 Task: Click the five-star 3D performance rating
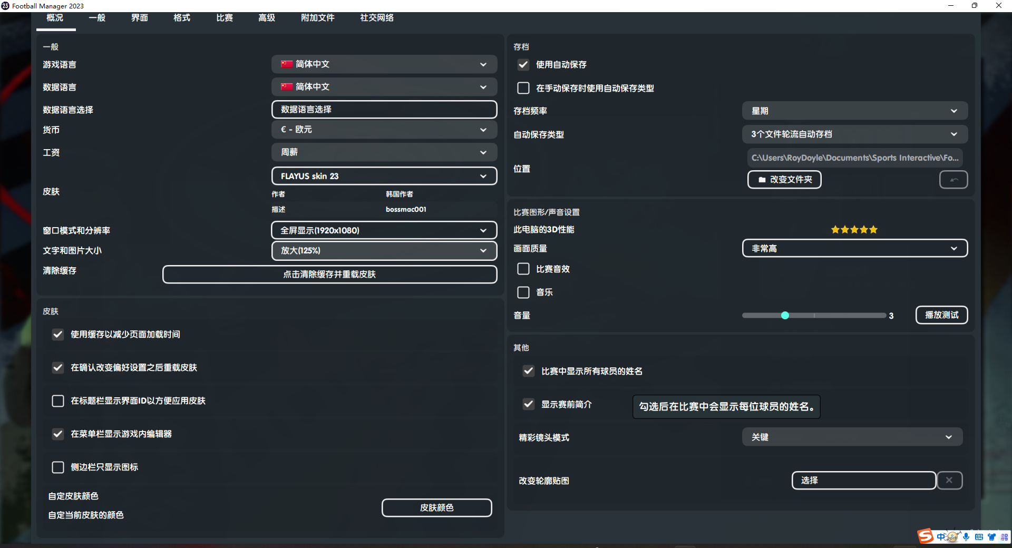tap(854, 230)
